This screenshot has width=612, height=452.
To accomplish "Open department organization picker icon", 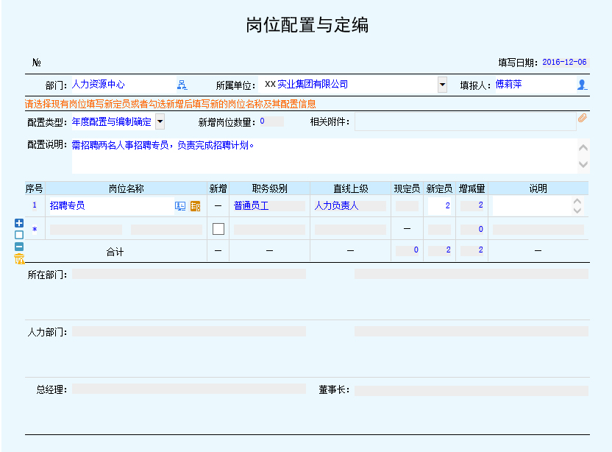I will pyautogui.click(x=182, y=85).
